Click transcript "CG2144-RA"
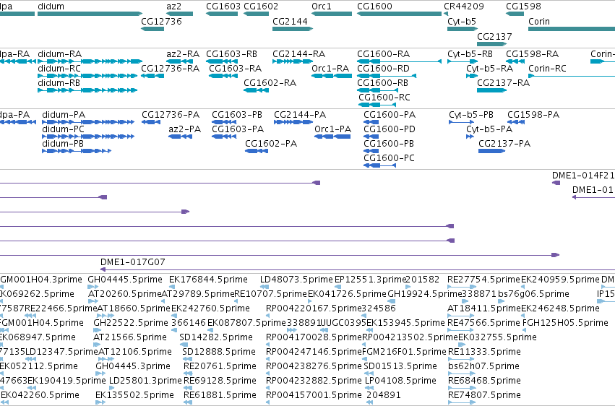 (293, 61)
